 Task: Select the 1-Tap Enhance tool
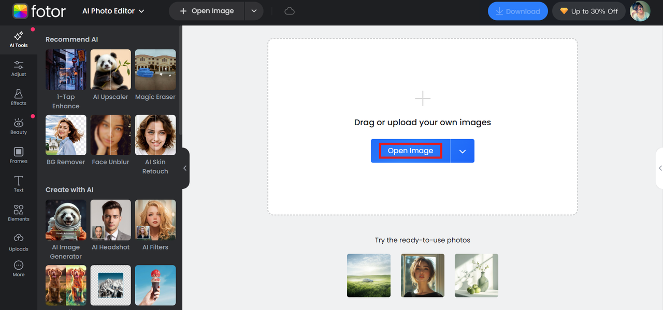(x=66, y=80)
